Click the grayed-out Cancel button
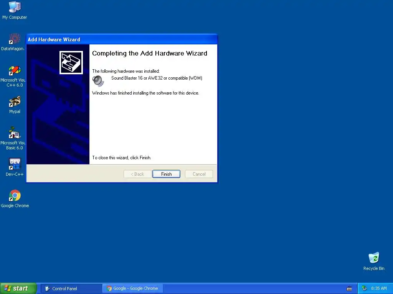Viewport: 393px width, 294px height. (x=199, y=174)
